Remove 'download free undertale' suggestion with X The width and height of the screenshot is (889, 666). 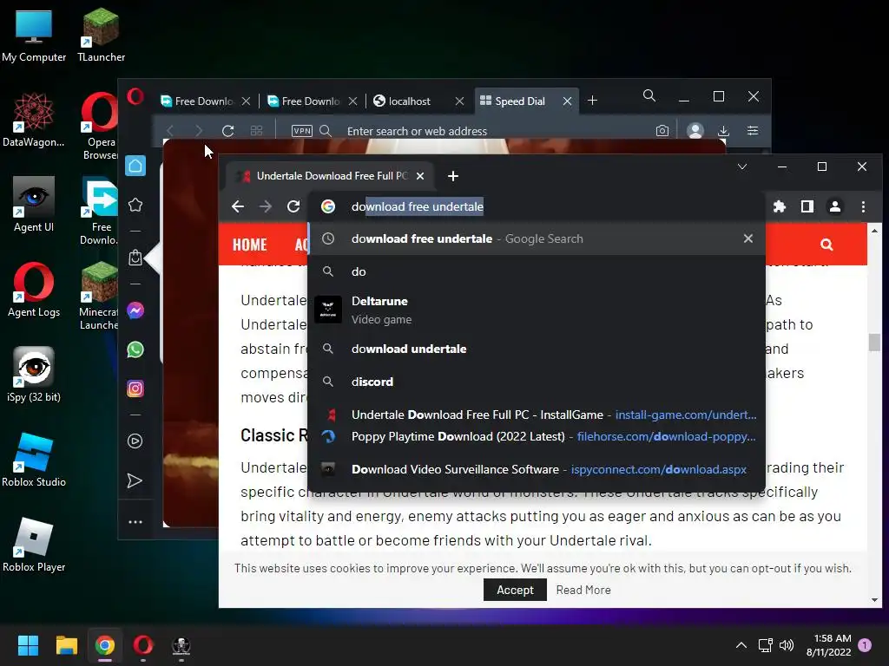[748, 238]
